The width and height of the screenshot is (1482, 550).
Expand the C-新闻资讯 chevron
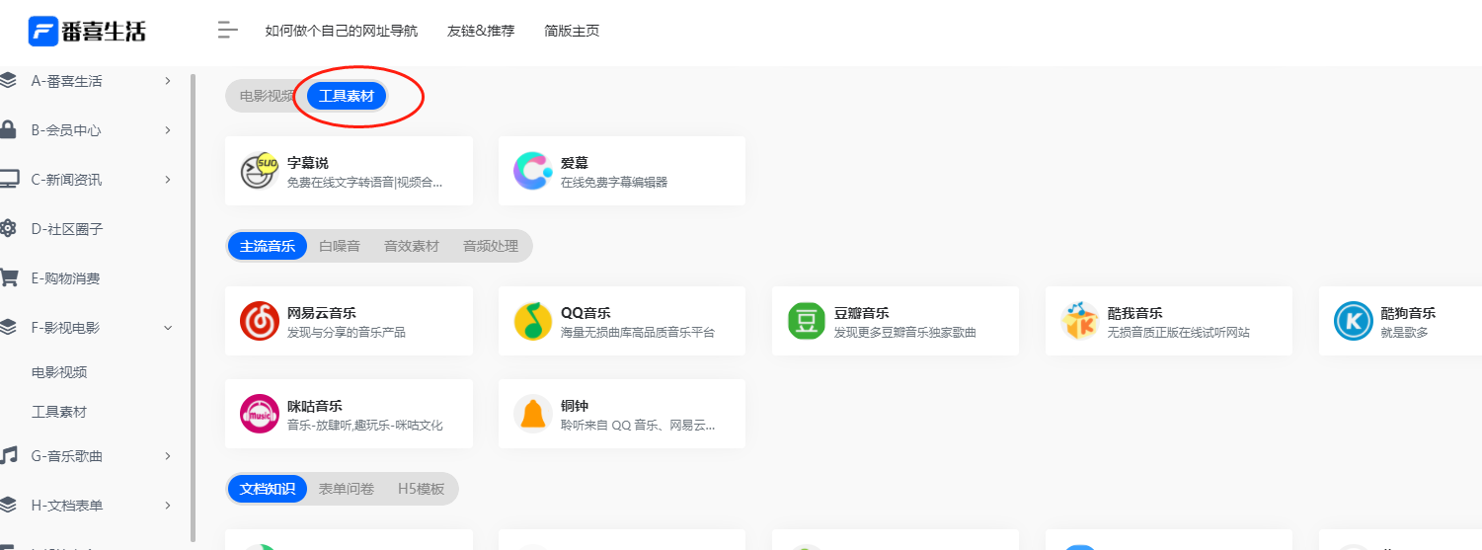click(x=168, y=180)
